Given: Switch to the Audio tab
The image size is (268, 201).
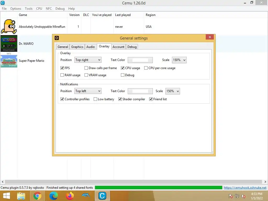Looking at the screenshot, I should pos(90,47).
